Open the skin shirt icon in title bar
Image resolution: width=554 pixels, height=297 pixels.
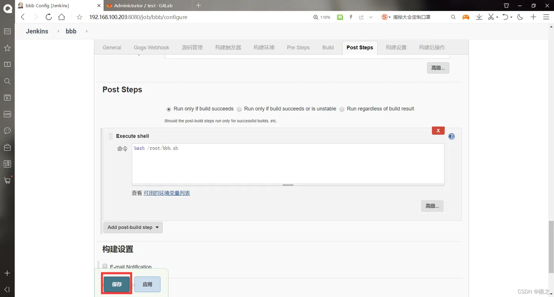point(507,6)
